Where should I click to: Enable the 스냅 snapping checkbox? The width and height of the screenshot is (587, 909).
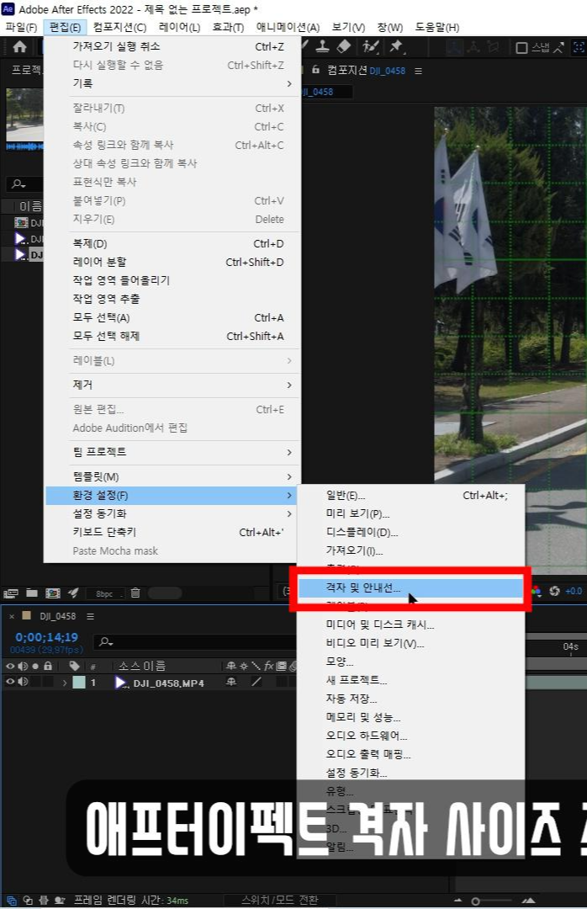point(521,47)
